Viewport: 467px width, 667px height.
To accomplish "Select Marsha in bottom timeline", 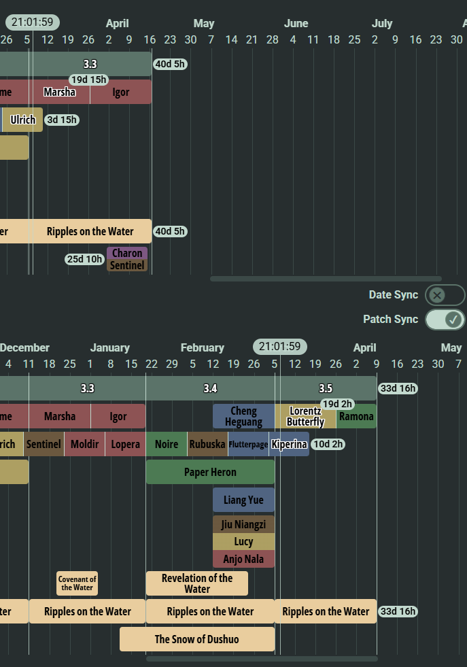I will [x=60, y=416].
